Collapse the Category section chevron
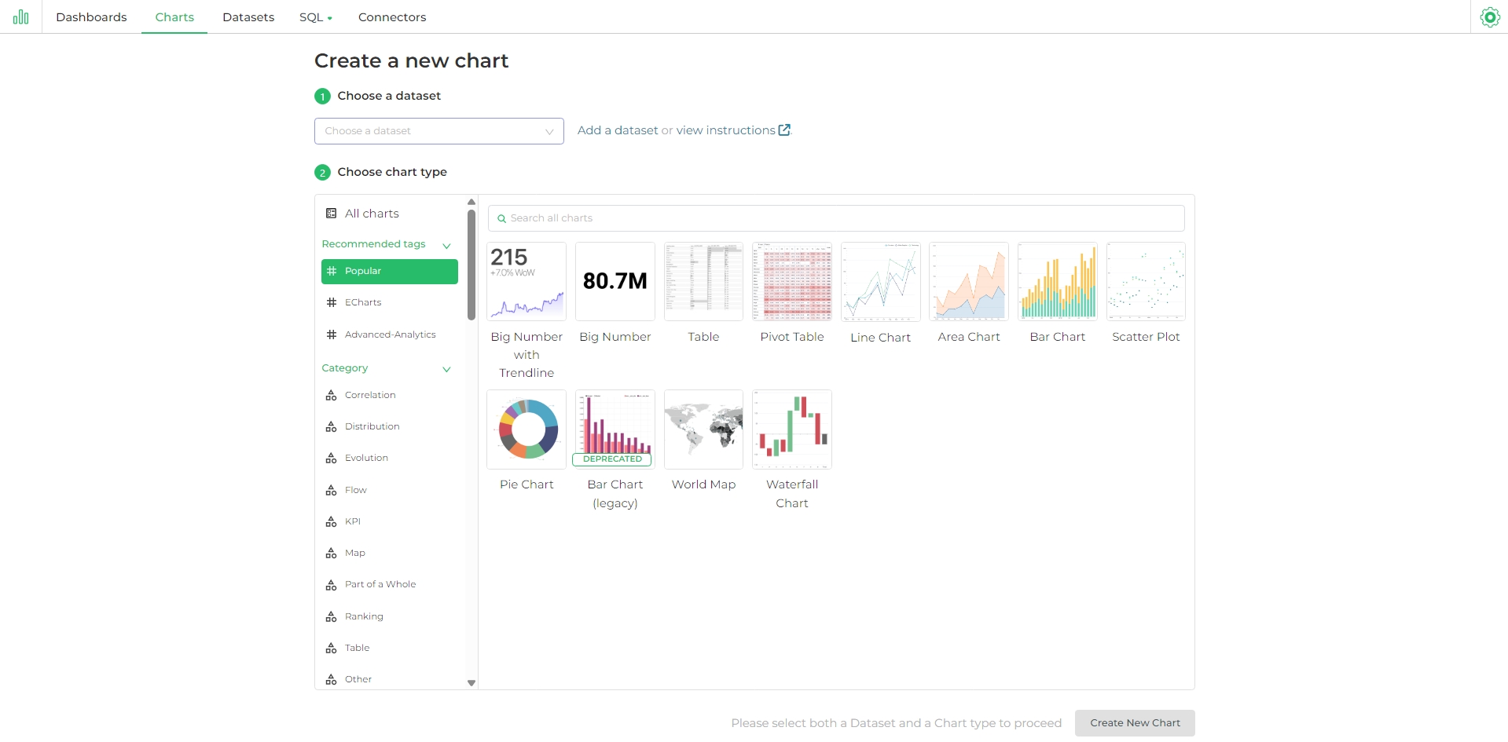Image resolution: width=1508 pixels, height=742 pixels. pyautogui.click(x=446, y=369)
